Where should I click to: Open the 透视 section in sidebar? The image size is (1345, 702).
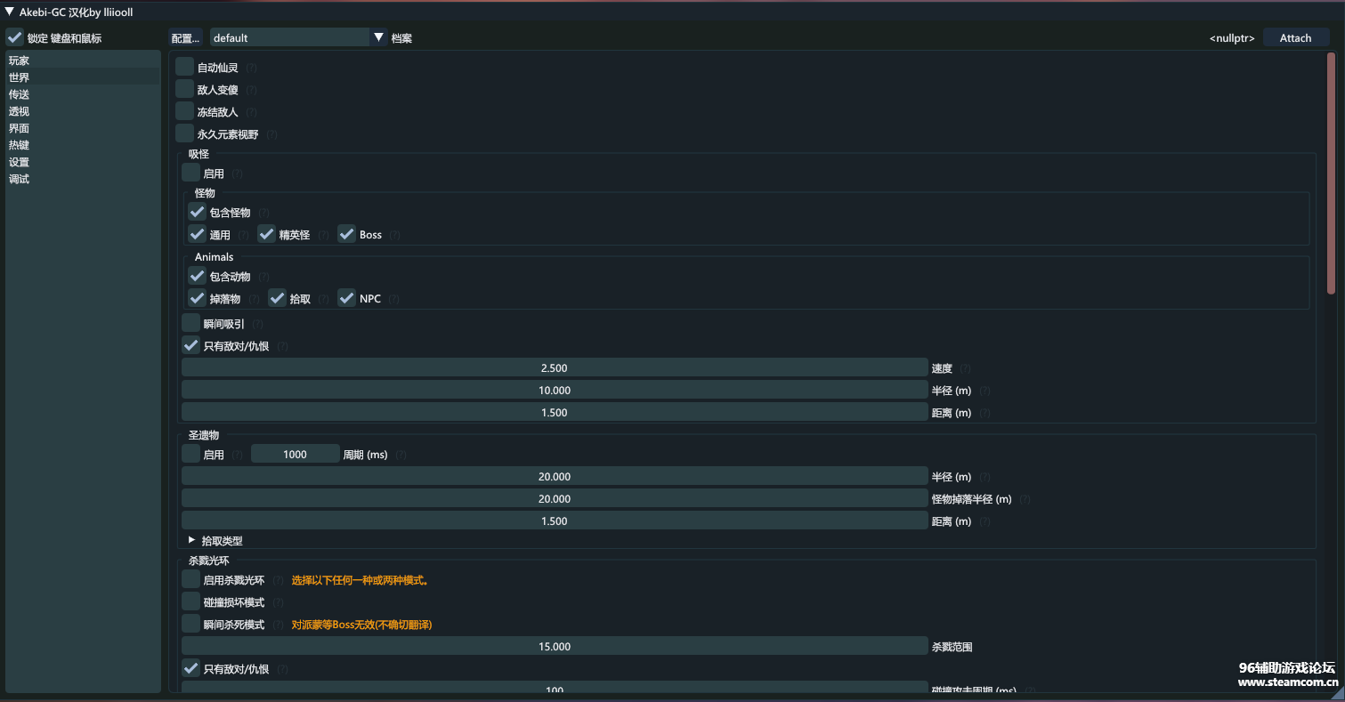(x=20, y=111)
